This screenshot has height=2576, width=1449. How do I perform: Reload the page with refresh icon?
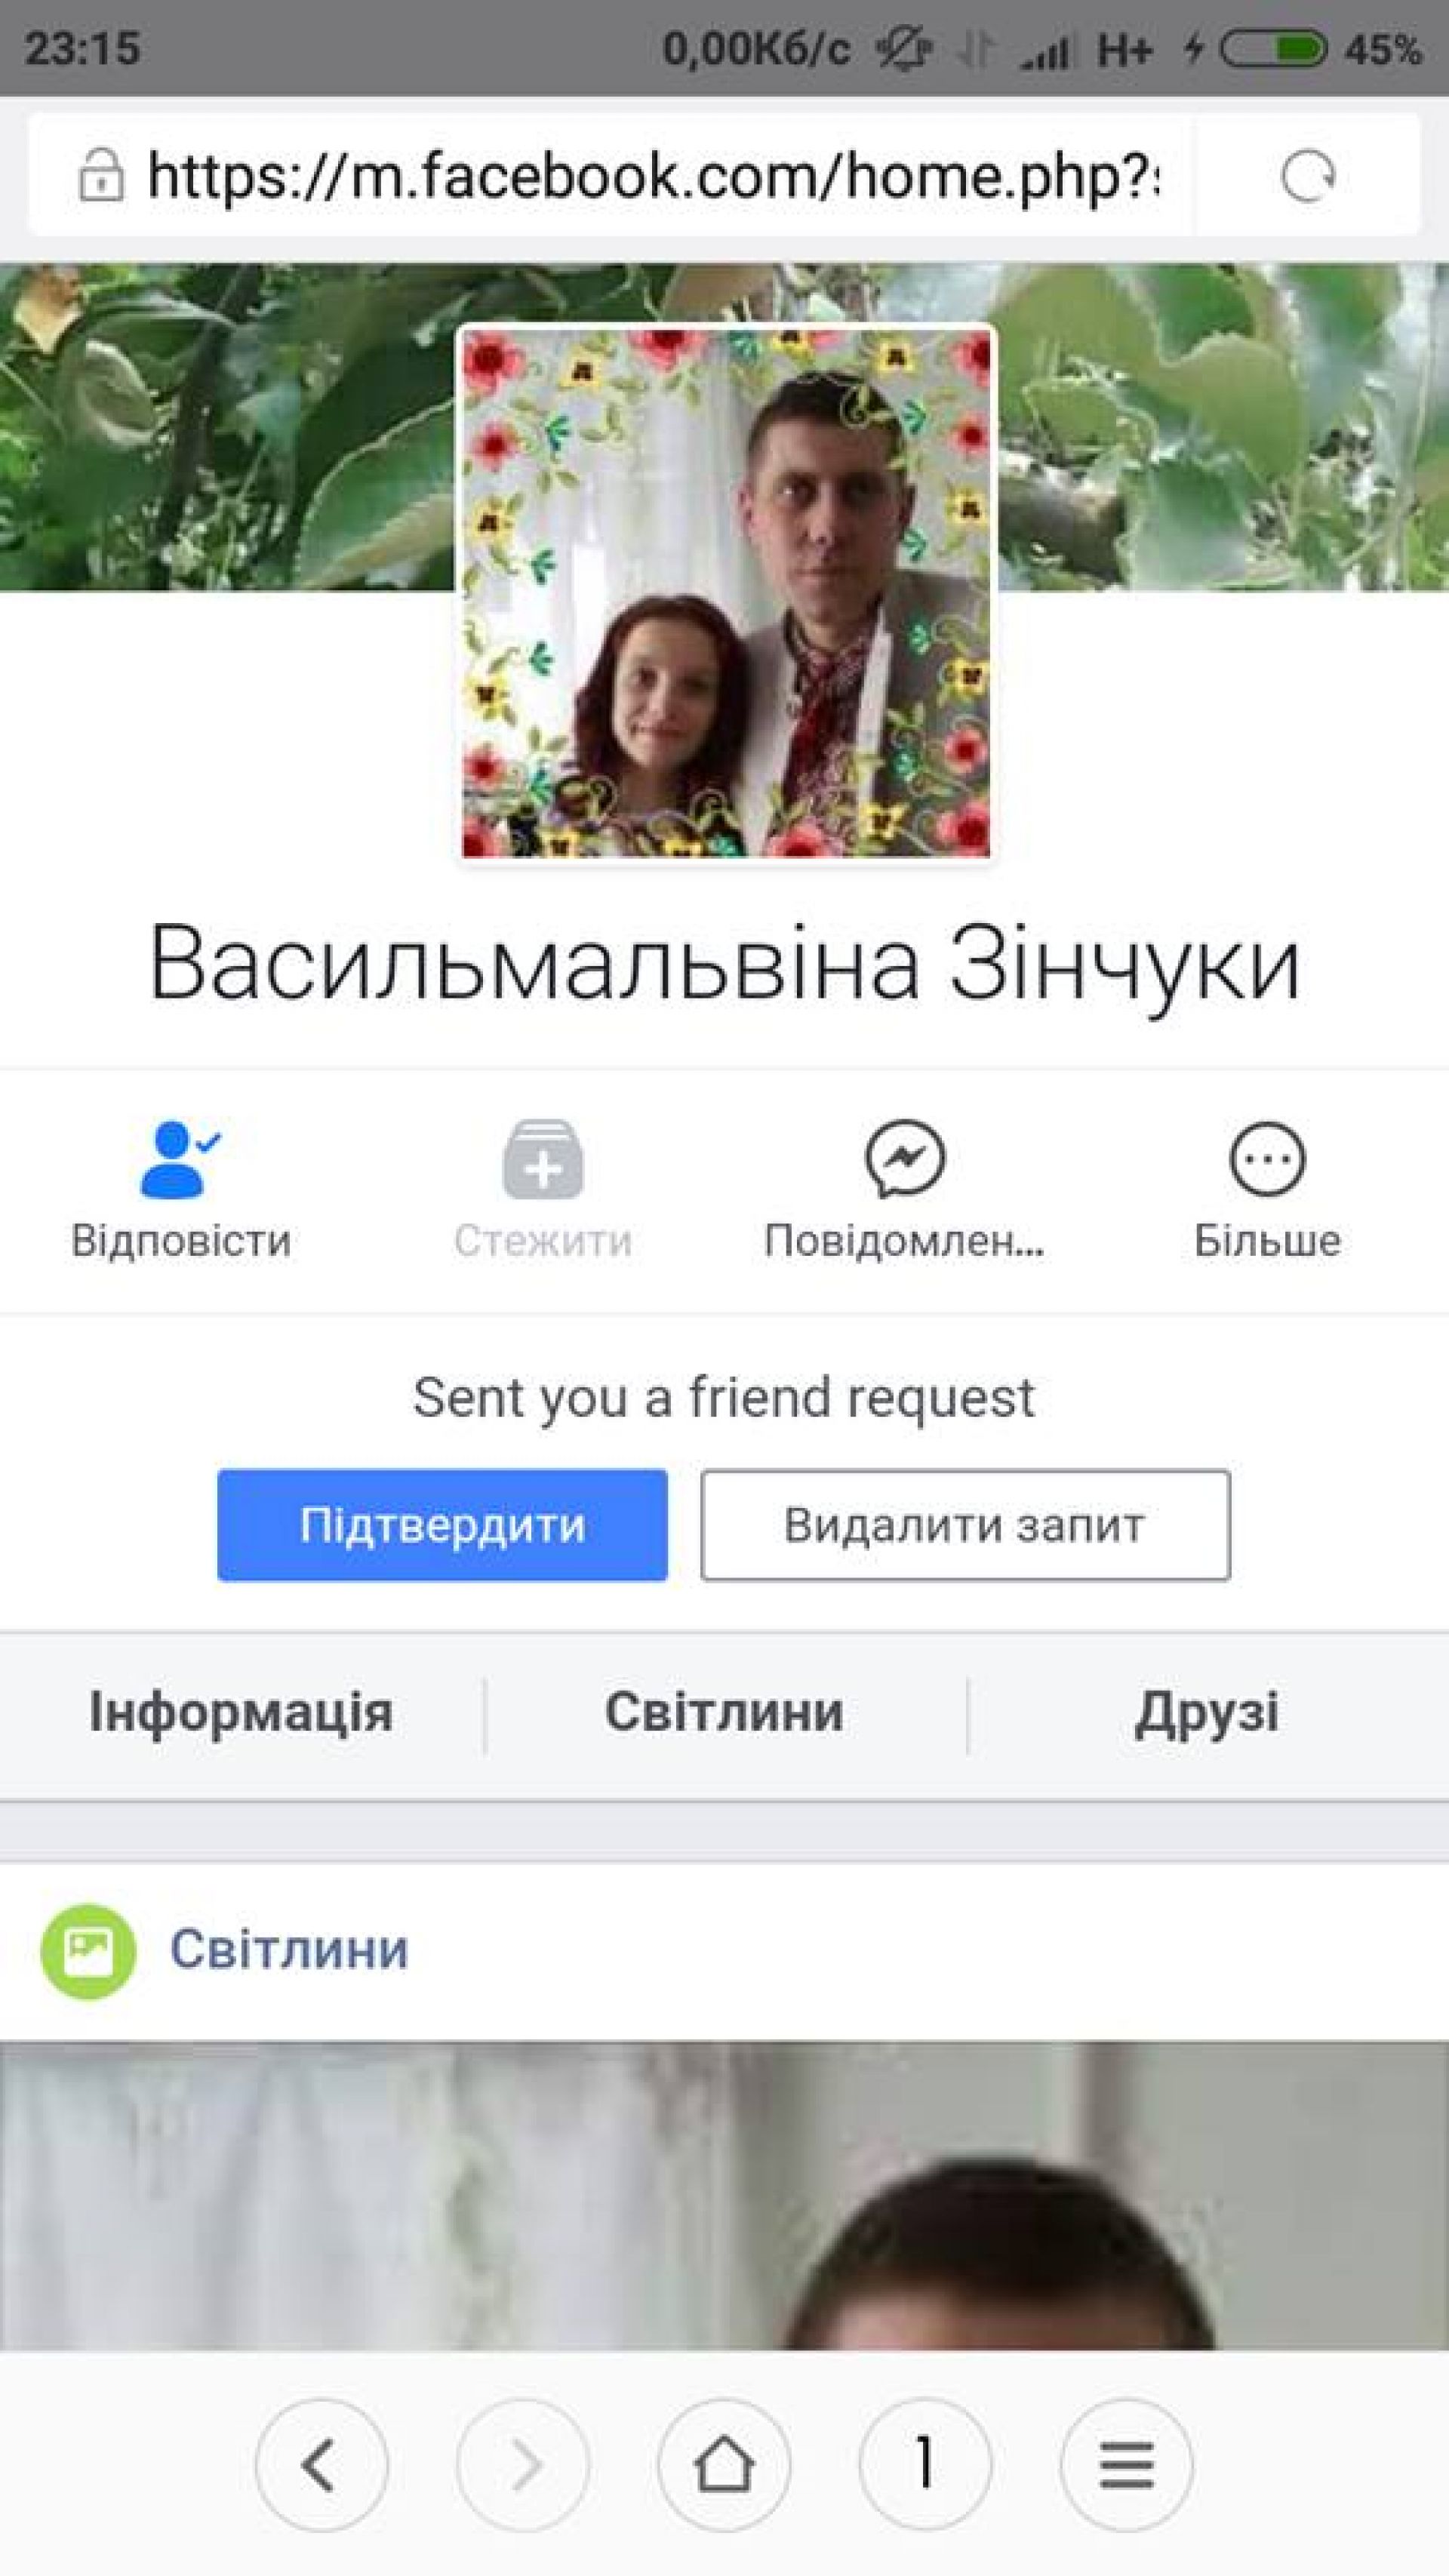1308,177
